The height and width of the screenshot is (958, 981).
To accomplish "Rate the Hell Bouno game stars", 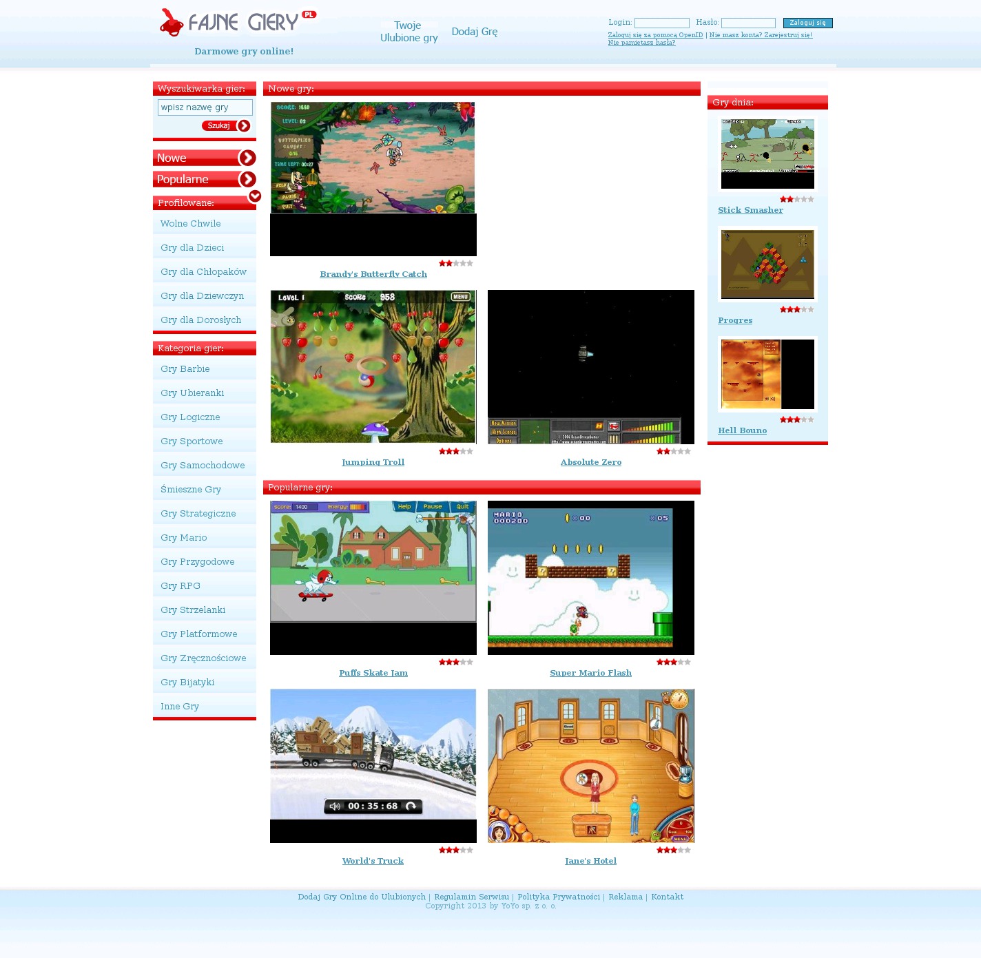I will [x=796, y=420].
